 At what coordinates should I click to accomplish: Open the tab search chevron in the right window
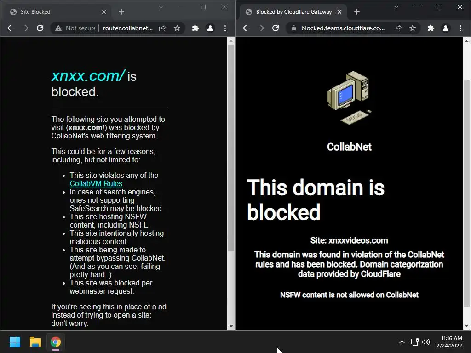[396, 7]
